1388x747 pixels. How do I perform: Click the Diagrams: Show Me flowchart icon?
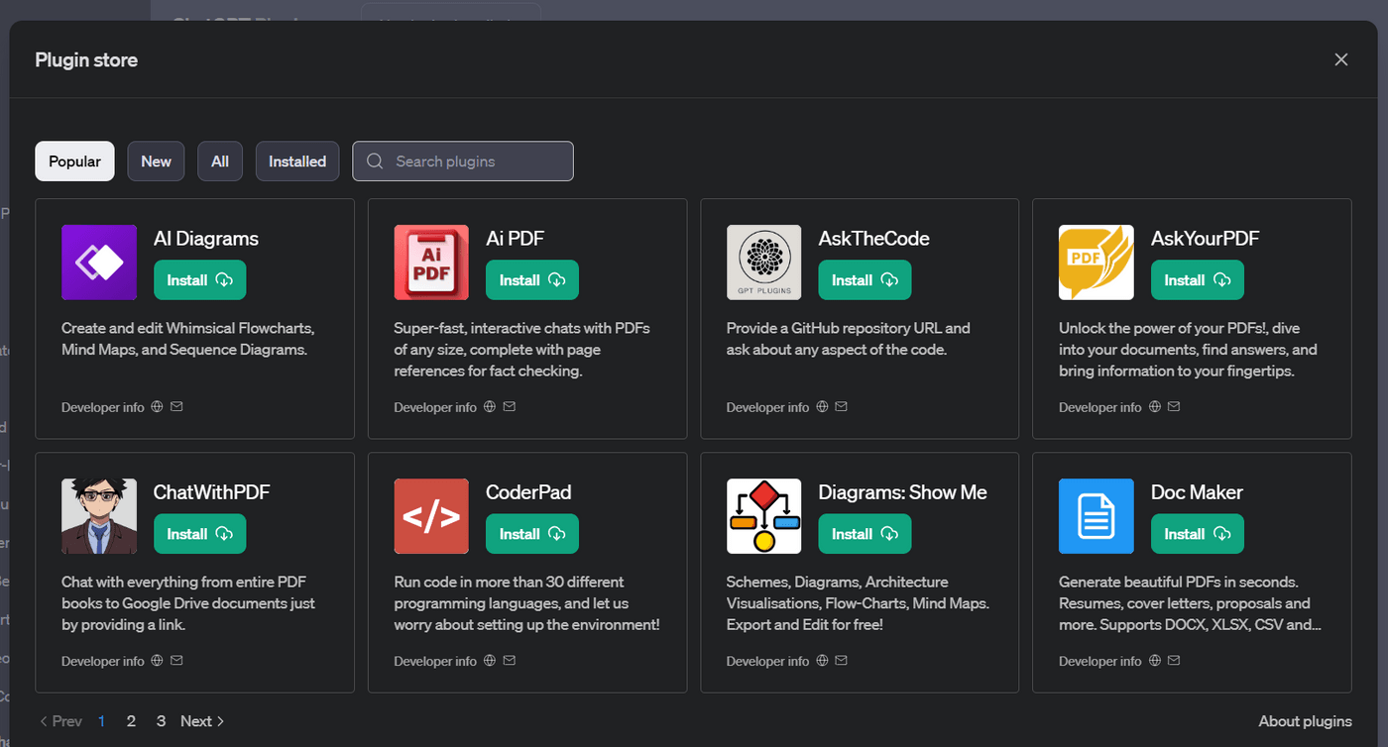763,516
